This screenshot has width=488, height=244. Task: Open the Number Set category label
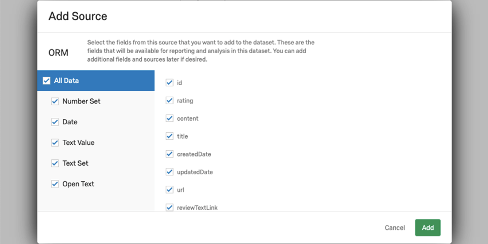click(81, 101)
